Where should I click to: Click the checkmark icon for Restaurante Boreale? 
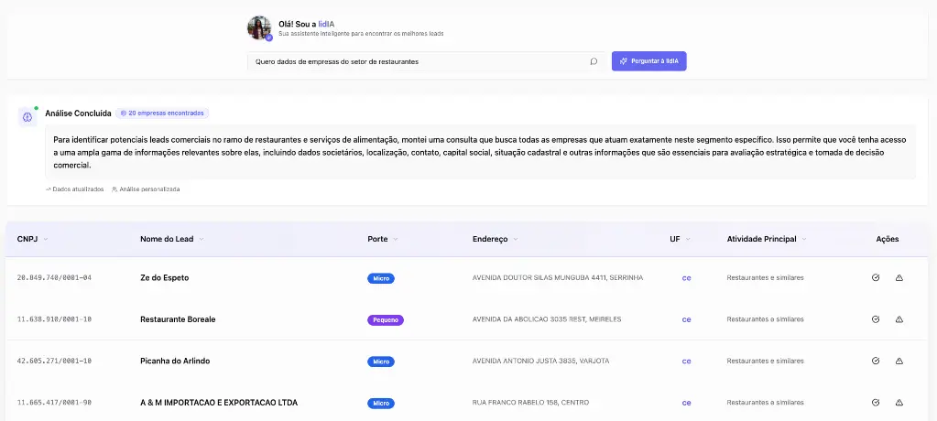tap(876, 319)
